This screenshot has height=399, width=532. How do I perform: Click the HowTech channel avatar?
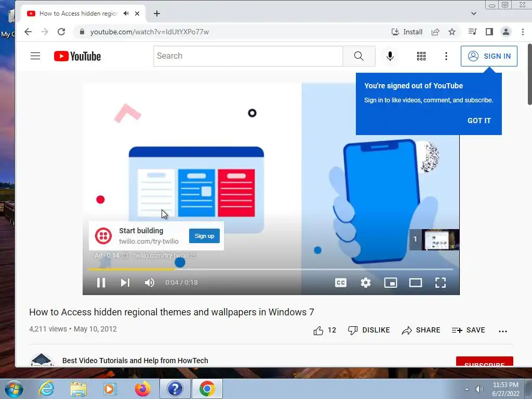pyautogui.click(x=42, y=360)
